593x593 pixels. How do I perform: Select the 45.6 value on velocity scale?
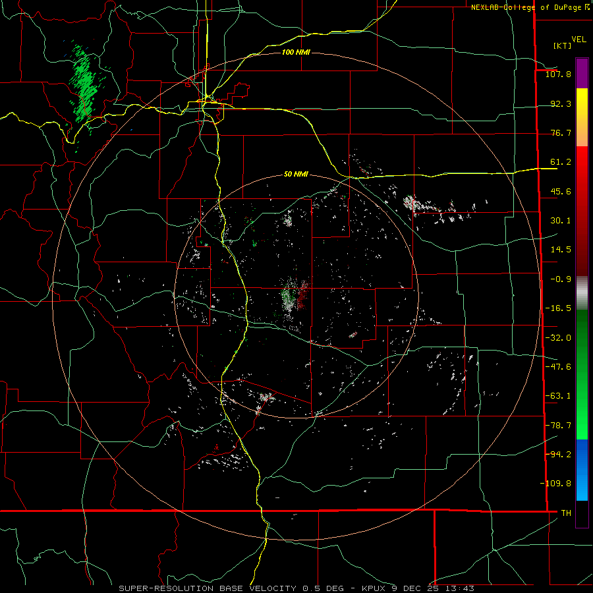561,191
